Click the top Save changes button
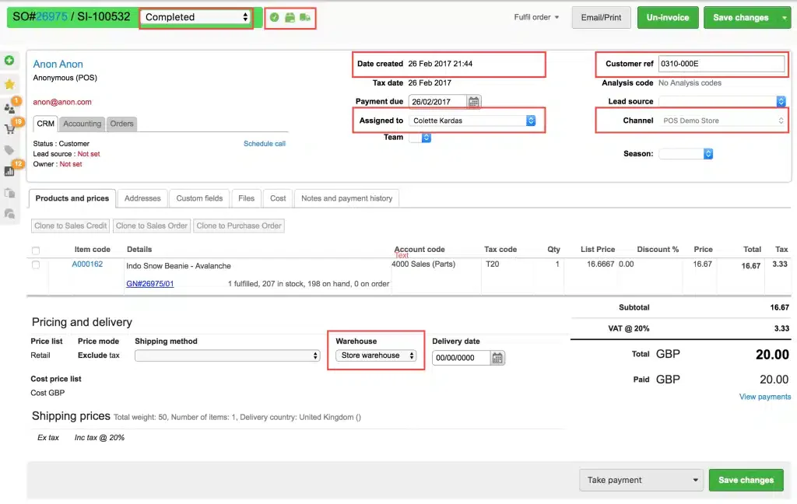 pyautogui.click(x=741, y=18)
